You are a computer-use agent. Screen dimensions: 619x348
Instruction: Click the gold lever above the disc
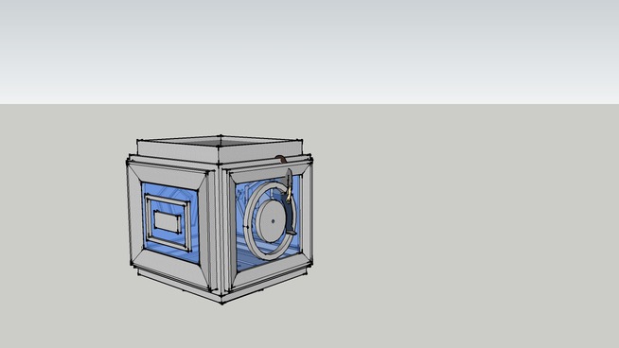click(x=290, y=194)
